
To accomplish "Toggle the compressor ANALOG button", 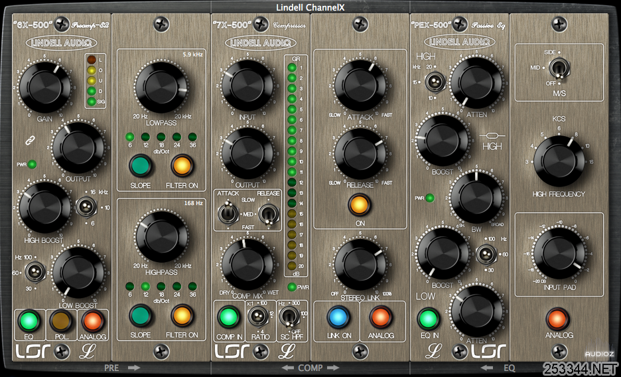I will (x=381, y=317).
